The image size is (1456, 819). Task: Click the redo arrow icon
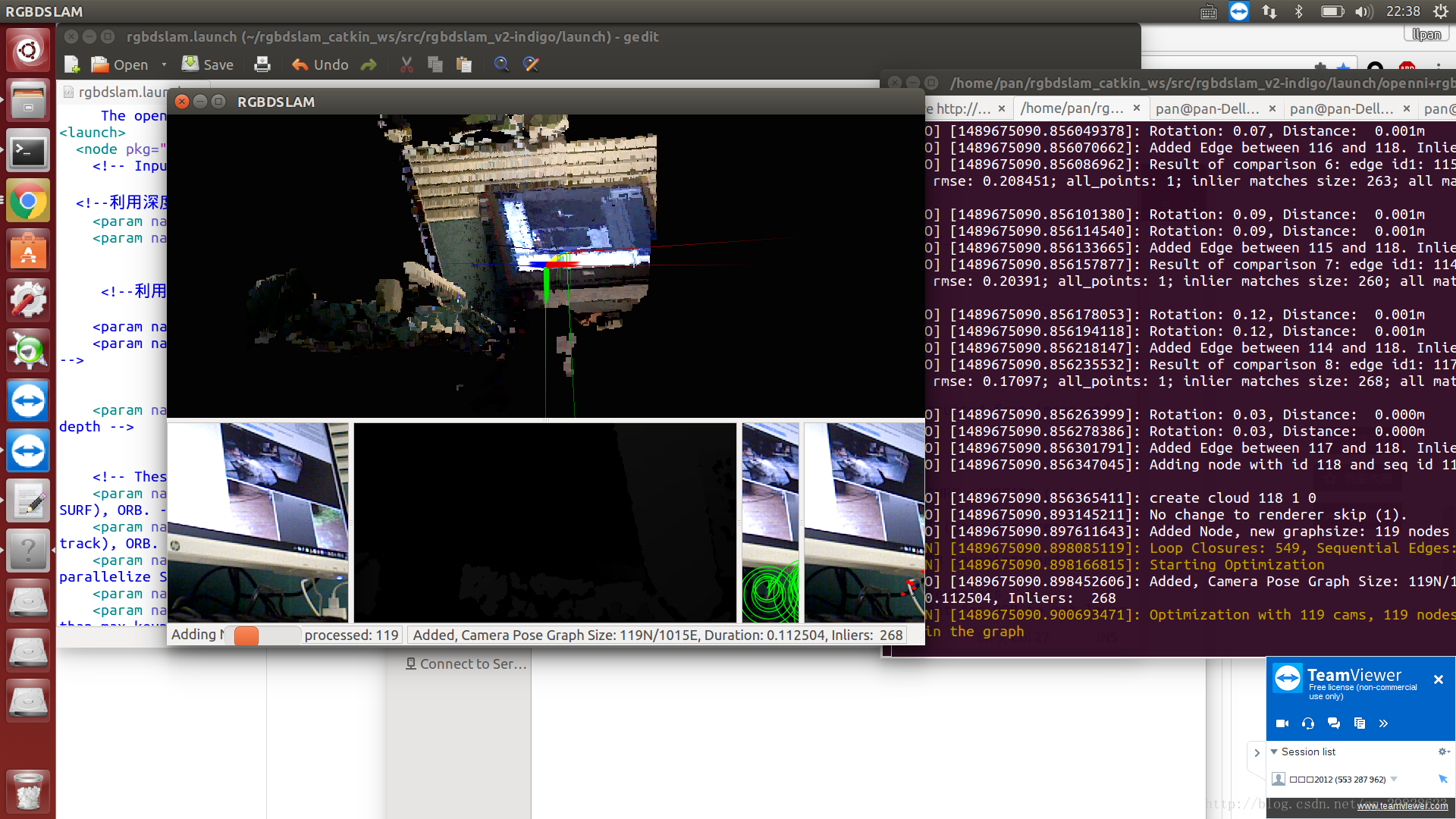(369, 64)
